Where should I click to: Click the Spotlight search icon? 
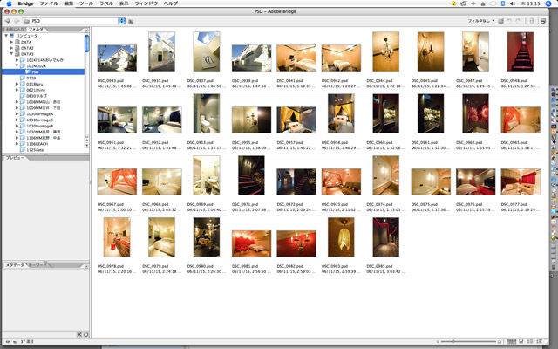pos(548,3)
